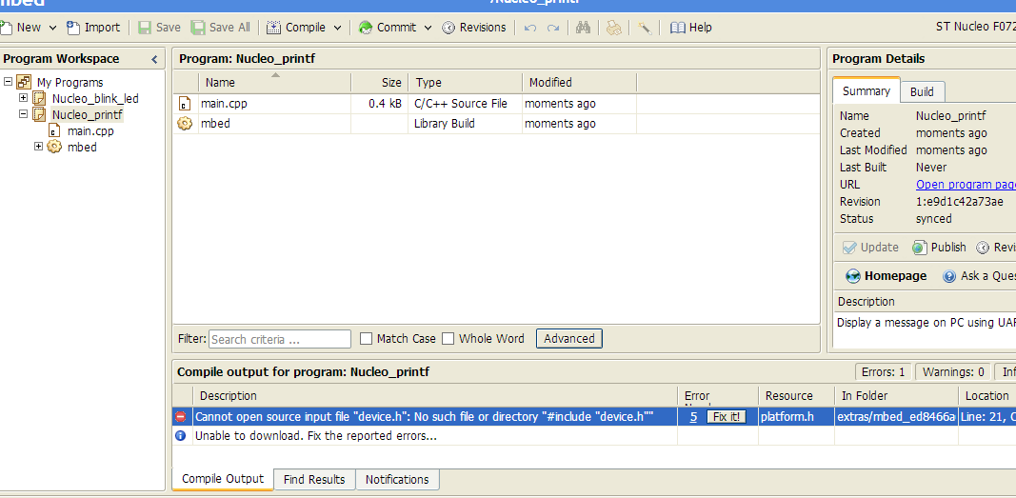The width and height of the screenshot is (1016, 498).
Task: Select main.cpp row in file list
Action: [x=496, y=104]
